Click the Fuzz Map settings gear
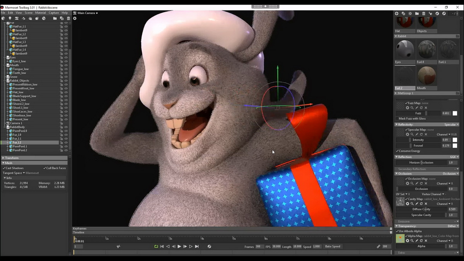The height and width of the screenshot is (261, 464). [408, 108]
